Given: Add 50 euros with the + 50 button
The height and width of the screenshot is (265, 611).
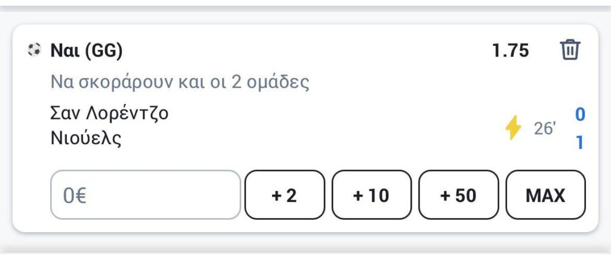Looking at the screenshot, I should [458, 195].
